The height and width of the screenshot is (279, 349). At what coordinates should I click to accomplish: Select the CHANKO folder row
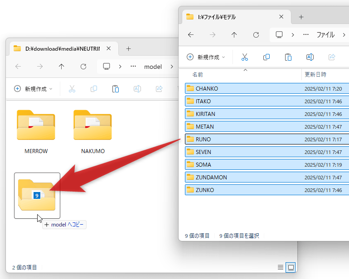pyautogui.click(x=267, y=89)
